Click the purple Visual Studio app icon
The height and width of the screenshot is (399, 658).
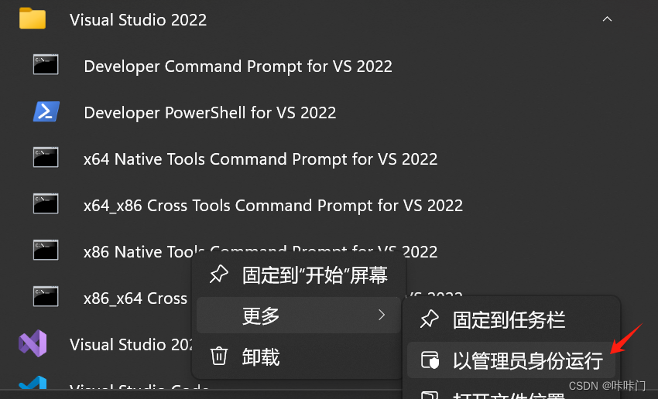pyautogui.click(x=33, y=343)
